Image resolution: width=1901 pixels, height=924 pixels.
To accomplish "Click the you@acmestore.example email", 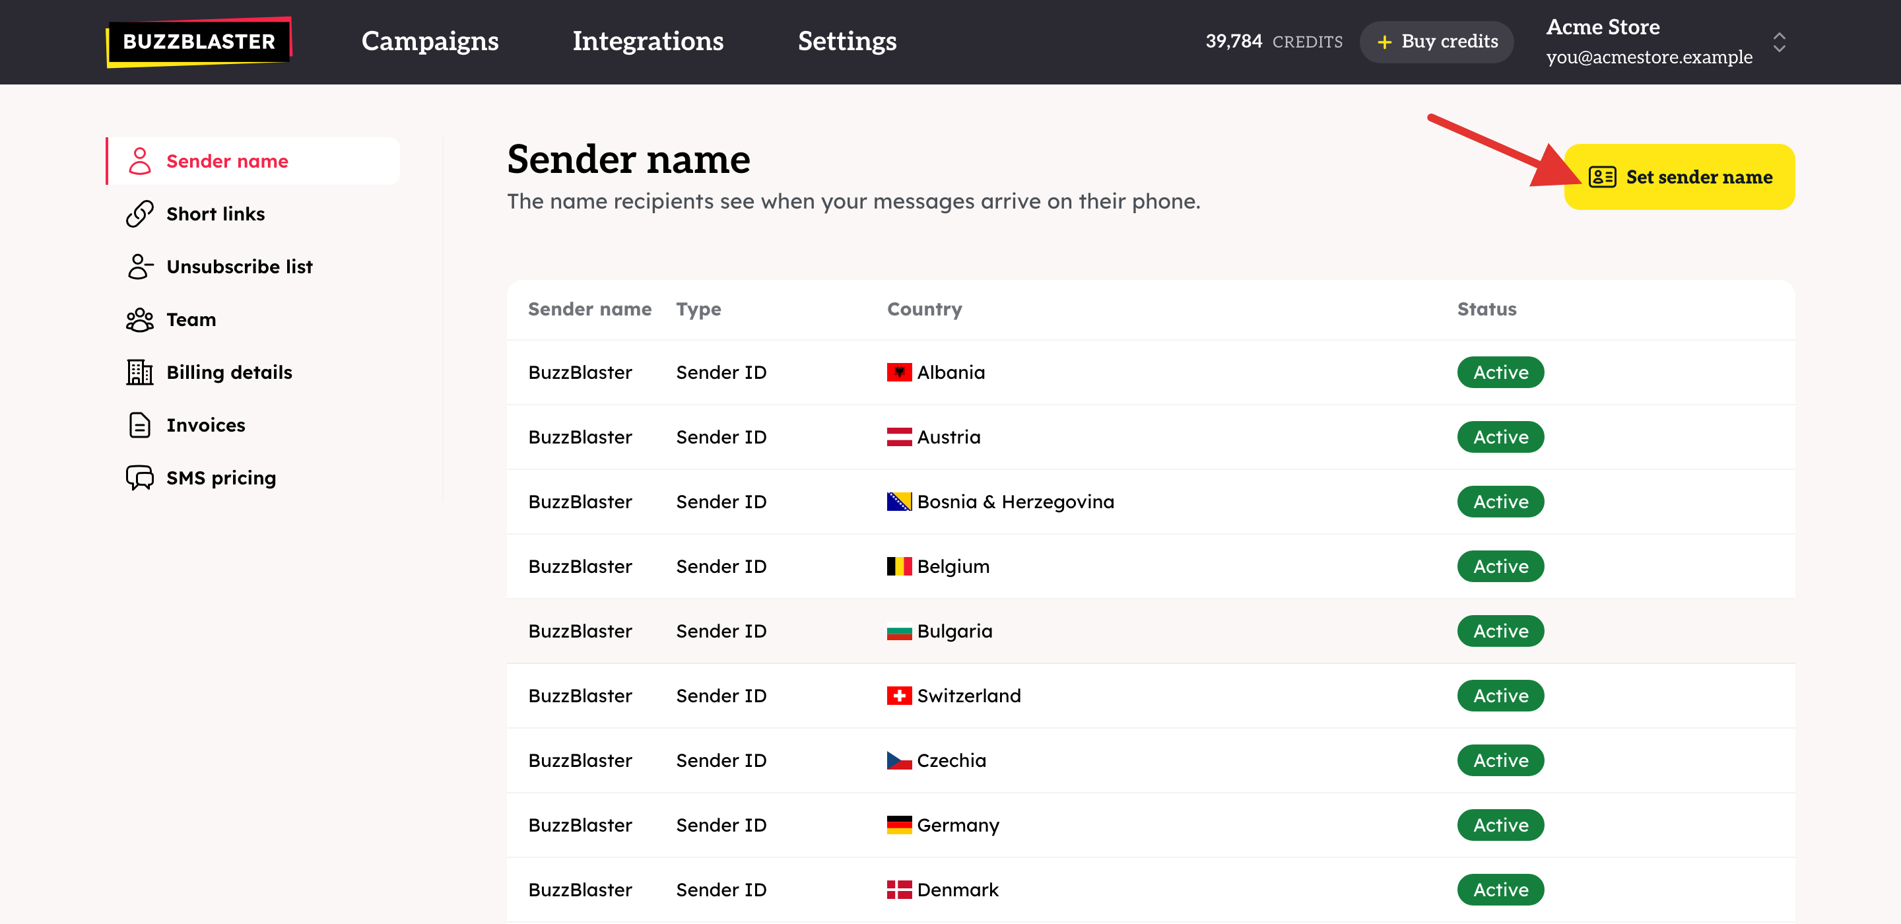I will tap(1649, 57).
